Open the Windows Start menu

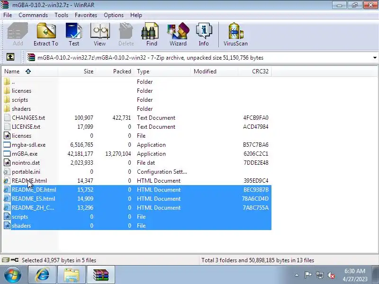pyautogui.click(x=13, y=275)
